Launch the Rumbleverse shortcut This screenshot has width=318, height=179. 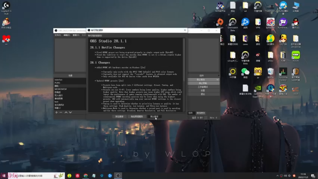coord(283,23)
